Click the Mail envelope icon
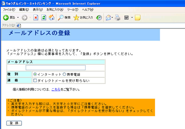The width and height of the screenshot is (185, 129). (x=108, y=18)
